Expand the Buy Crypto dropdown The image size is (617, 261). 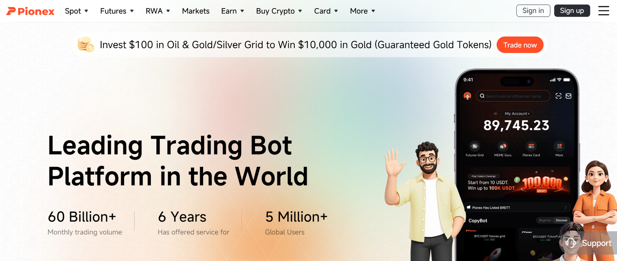[x=279, y=11]
